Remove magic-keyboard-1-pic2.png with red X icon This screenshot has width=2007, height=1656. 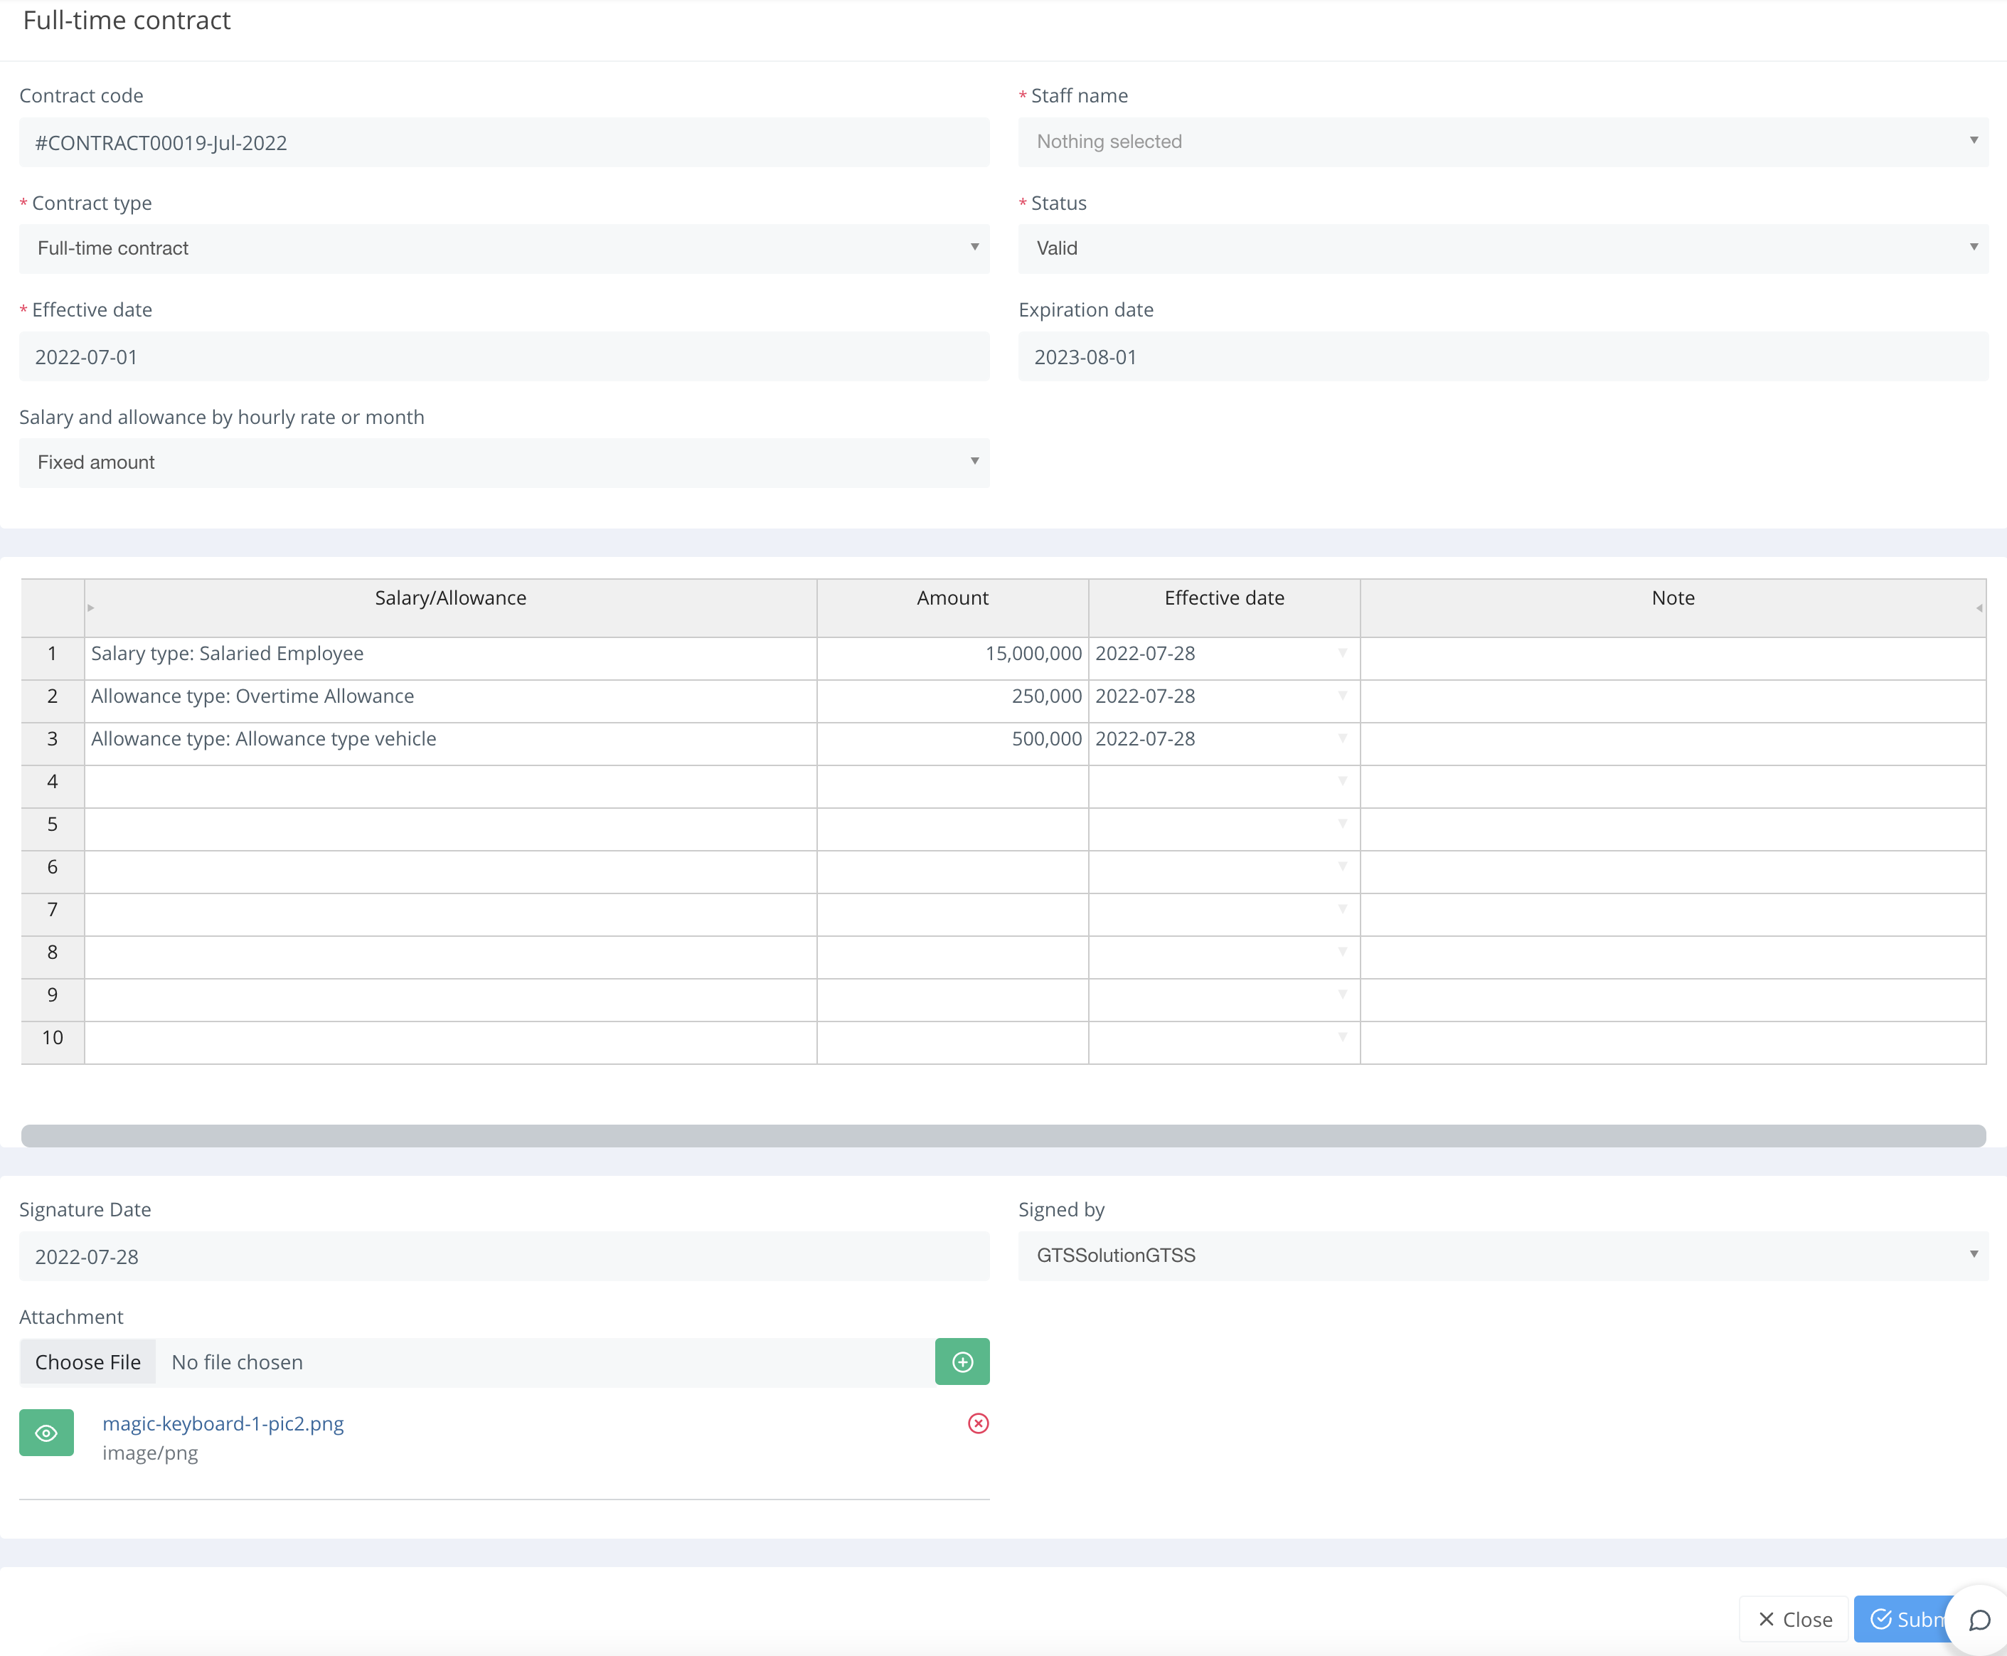coord(978,1423)
